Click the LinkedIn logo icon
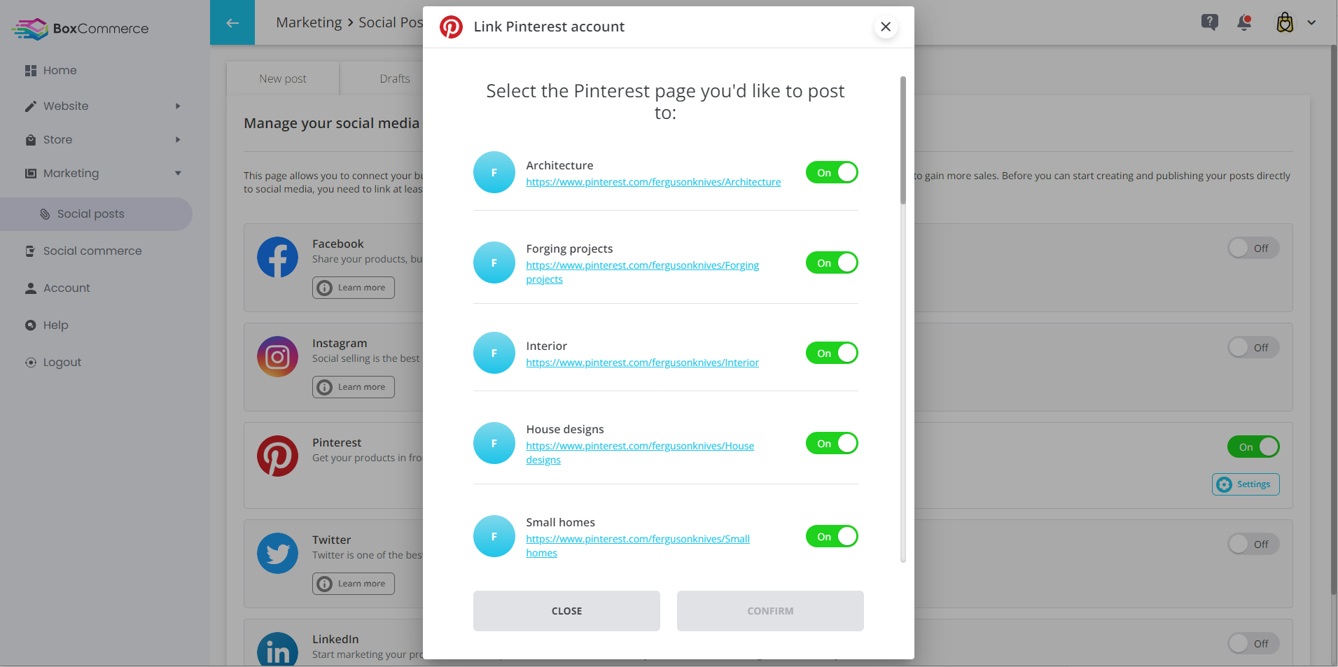1338x667 pixels. click(277, 649)
